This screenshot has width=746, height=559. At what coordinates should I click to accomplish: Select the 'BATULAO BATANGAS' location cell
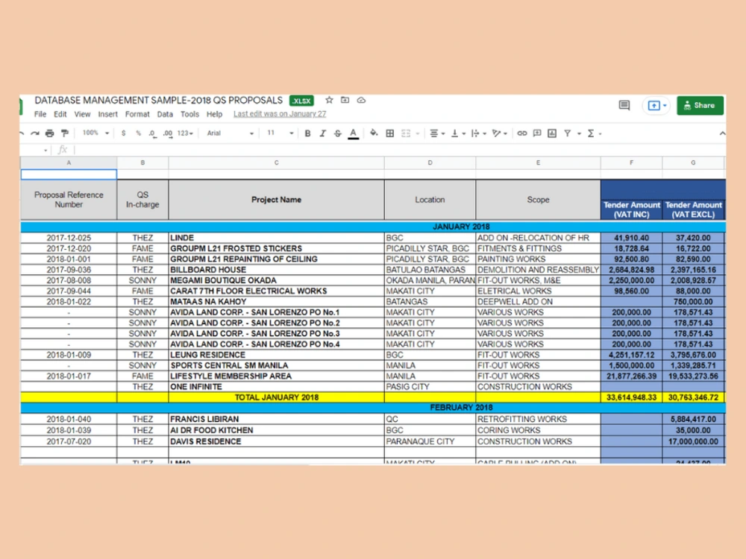[430, 270]
